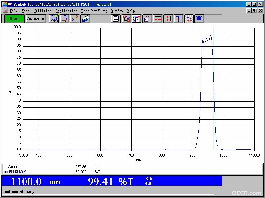Click the graph format document icon

coord(147,19)
